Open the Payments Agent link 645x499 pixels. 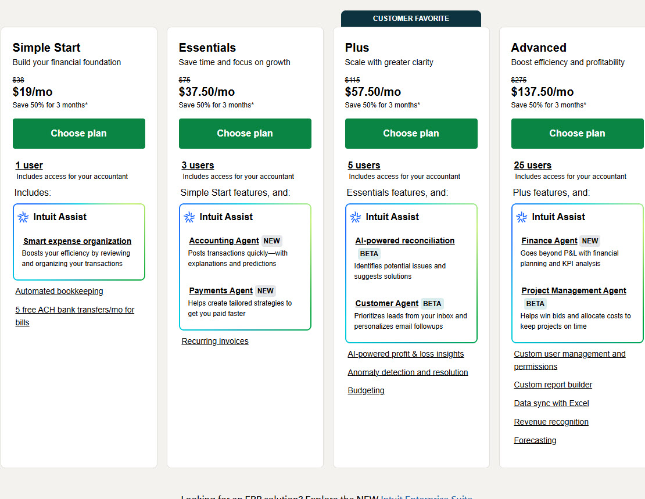pos(221,291)
